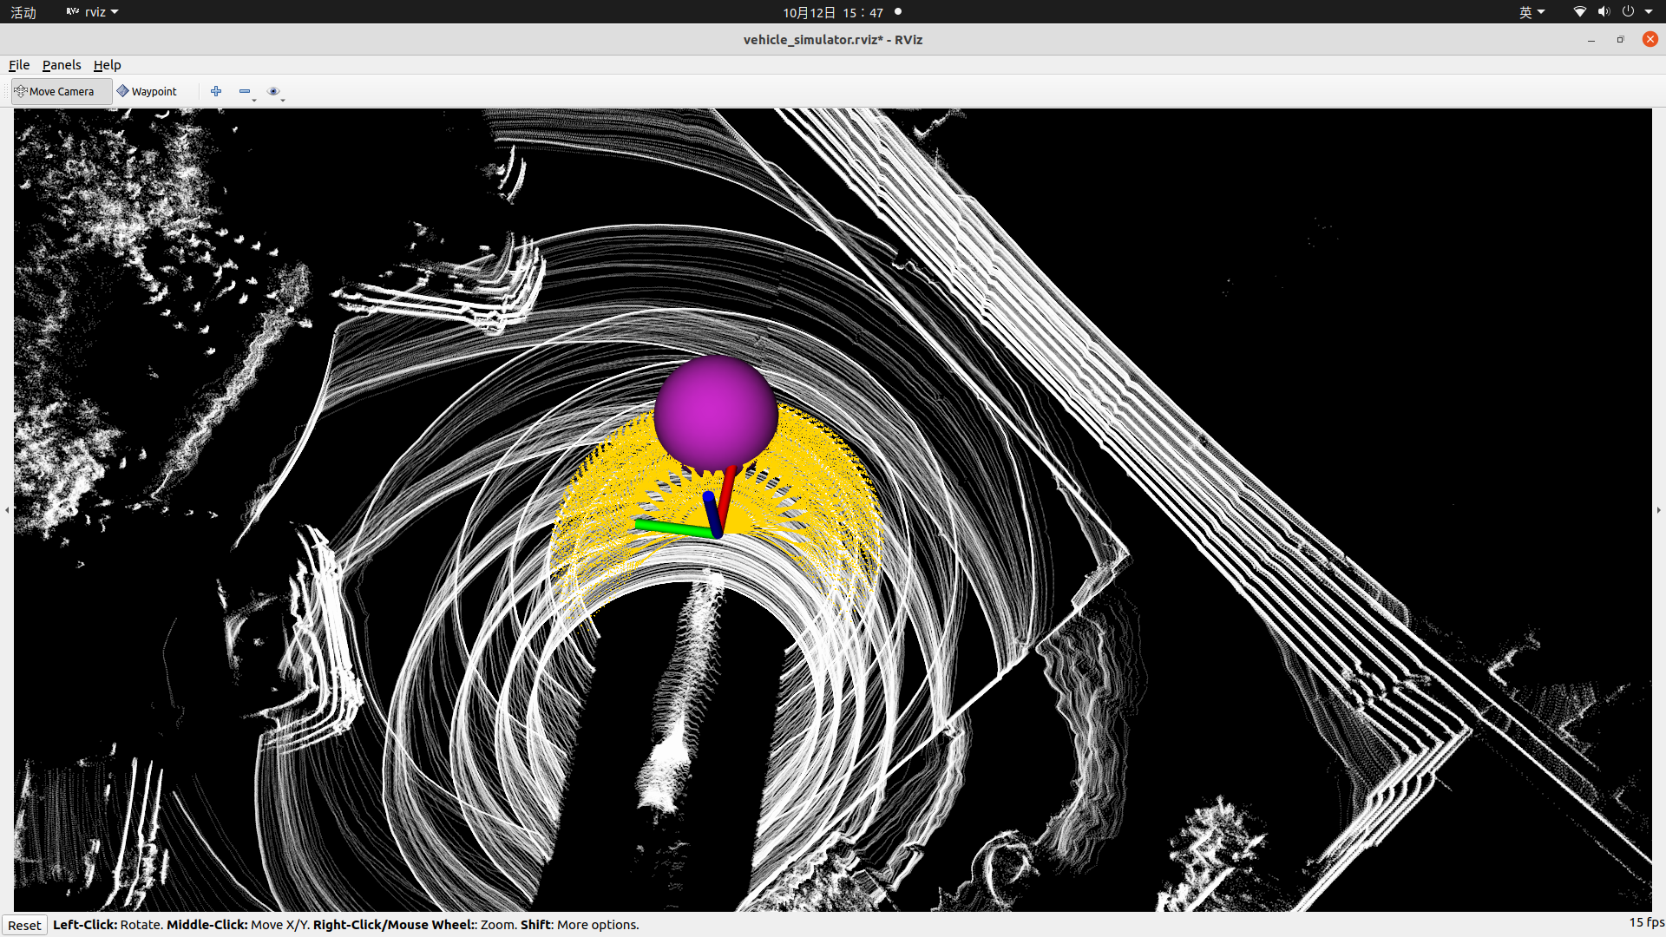The height and width of the screenshot is (937, 1666).
Task: Click the purple sphere marker
Action: click(715, 413)
